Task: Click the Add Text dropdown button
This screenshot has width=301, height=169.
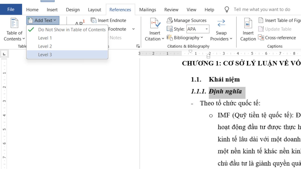Action: click(43, 20)
